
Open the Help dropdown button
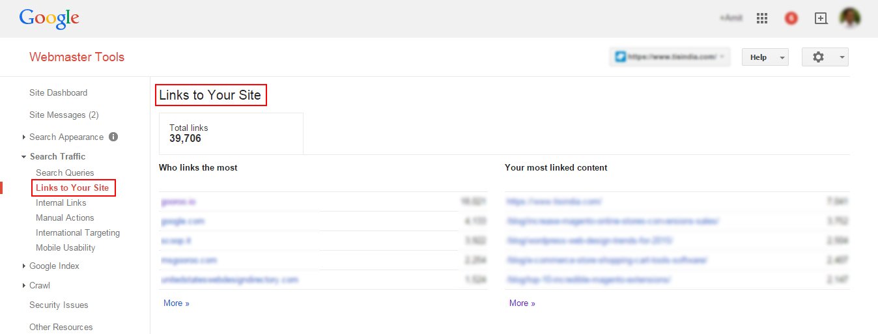point(765,57)
